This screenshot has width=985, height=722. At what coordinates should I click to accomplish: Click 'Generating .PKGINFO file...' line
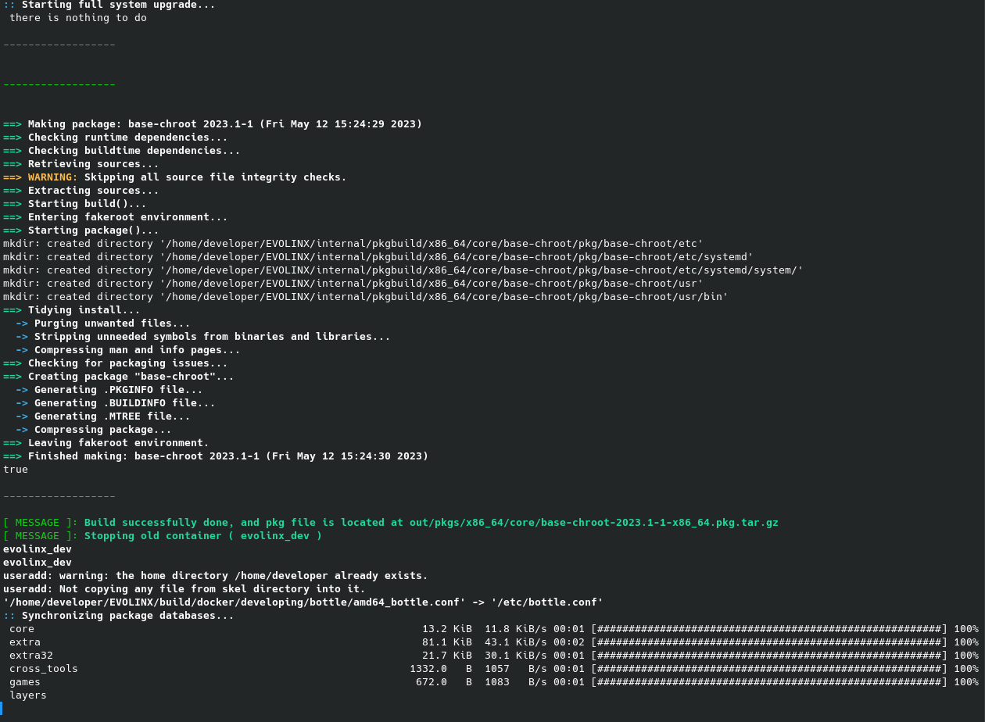[x=109, y=389]
